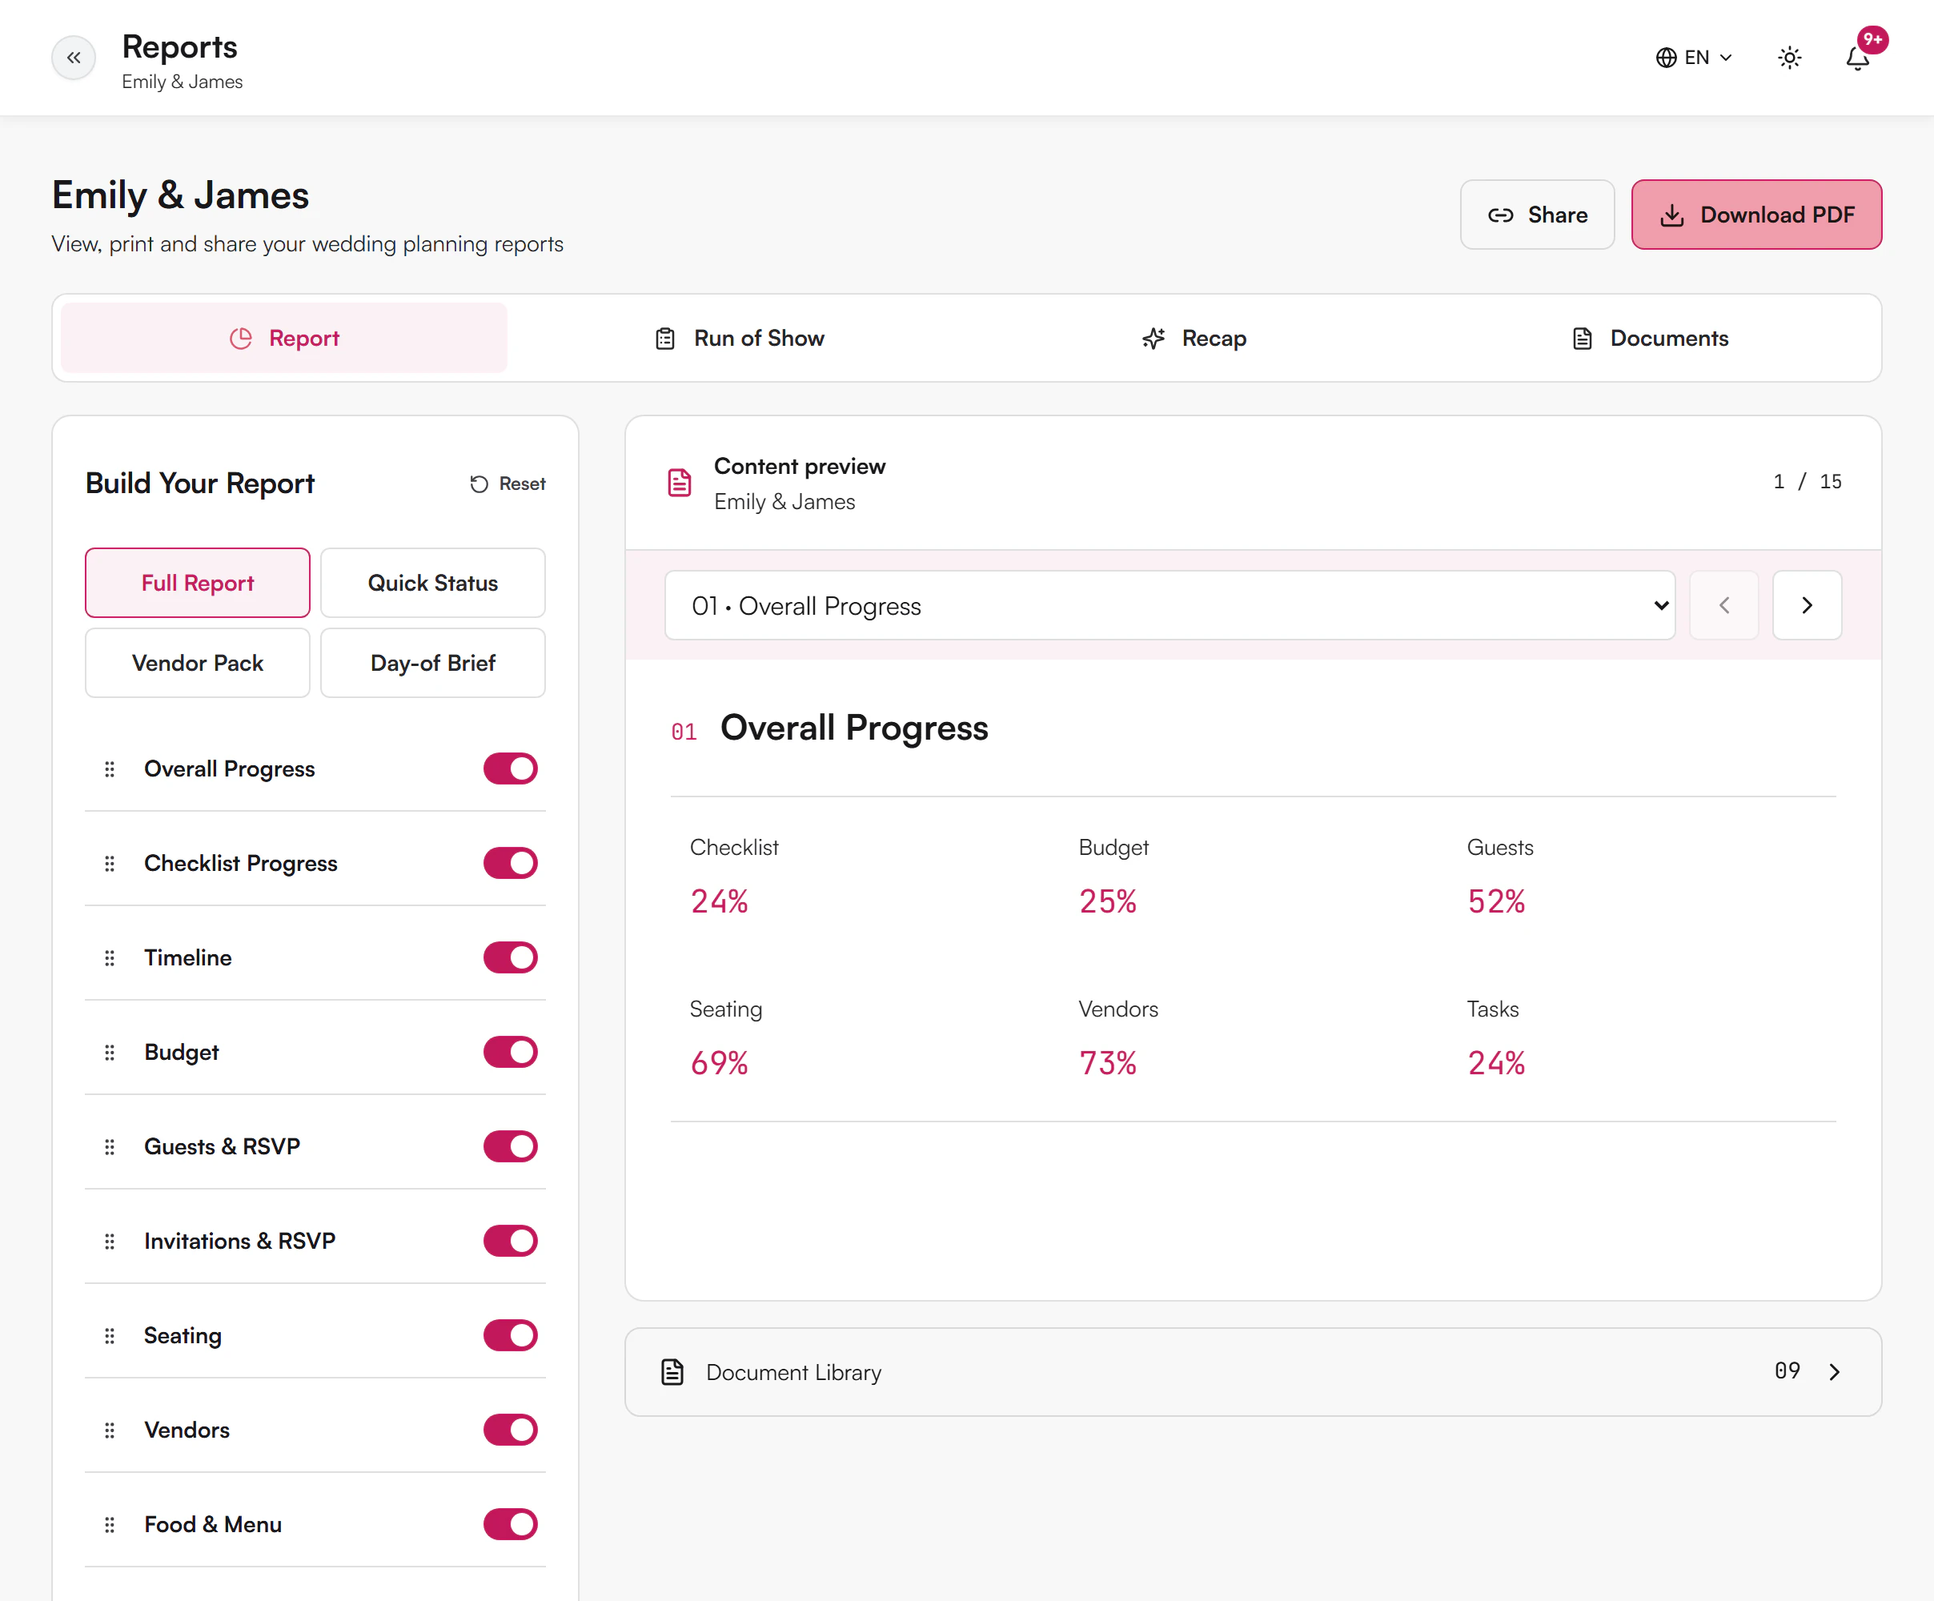Select the Quick Status preset
The height and width of the screenshot is (1601, 1934).
(433, 583)
